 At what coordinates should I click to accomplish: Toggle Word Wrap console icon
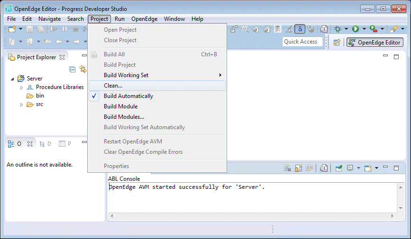point(309,168)
